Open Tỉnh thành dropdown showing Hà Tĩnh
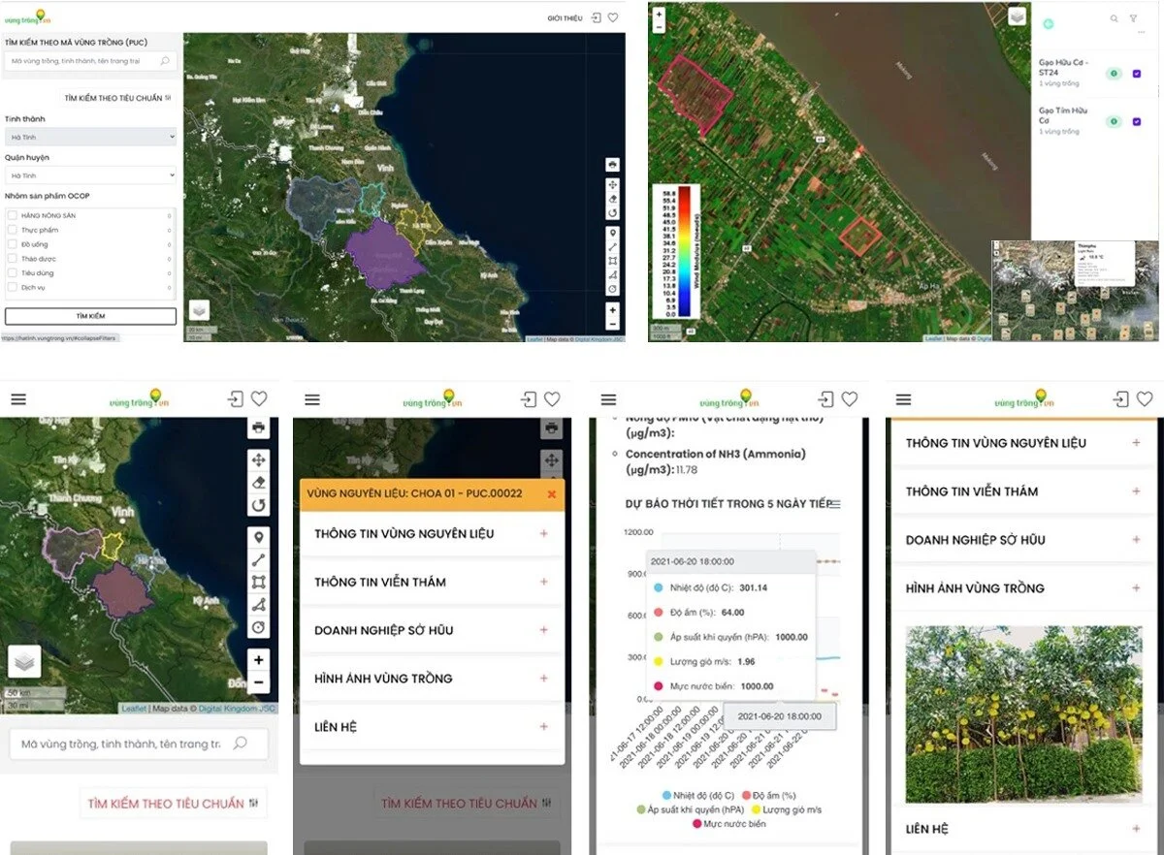This screenshot has width=1164, height=855. 90,137
